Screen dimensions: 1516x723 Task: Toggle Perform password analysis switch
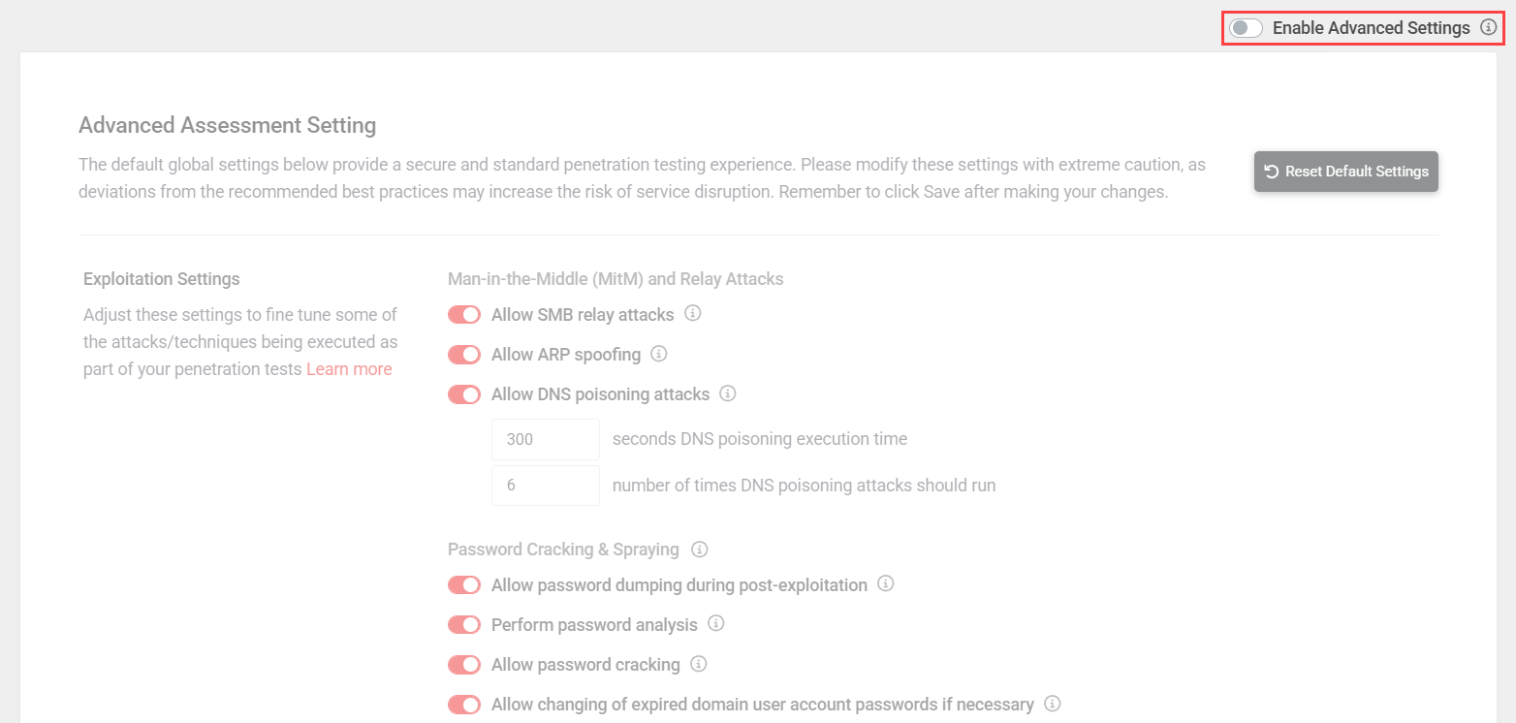[464, 625]
